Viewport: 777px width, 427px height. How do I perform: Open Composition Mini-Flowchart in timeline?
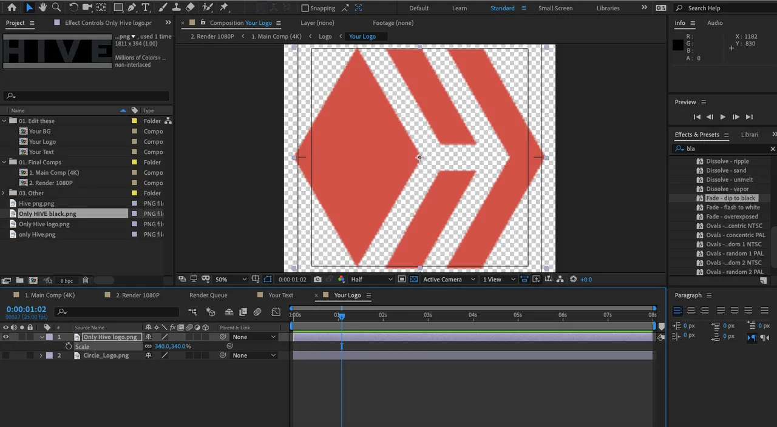click(192, 312)
